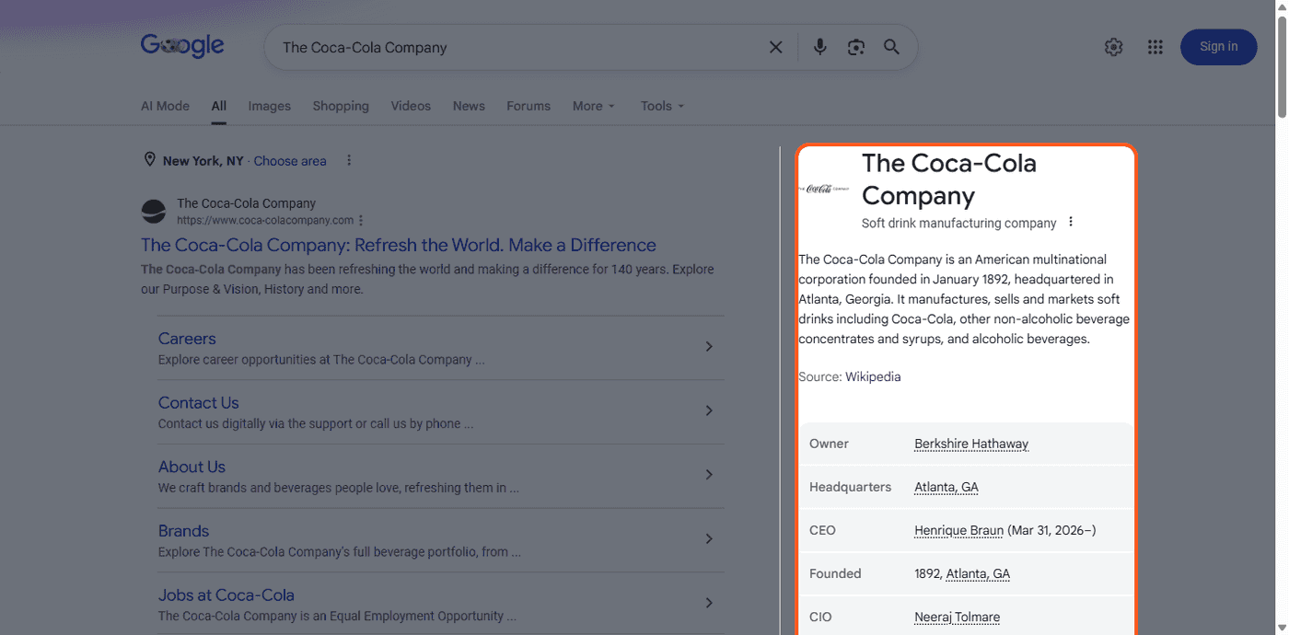Viewport: 1289px width, 635px height.
Task: Open 'Refresh the World. Make a Difference' result title
Action: tap(399, 245)
